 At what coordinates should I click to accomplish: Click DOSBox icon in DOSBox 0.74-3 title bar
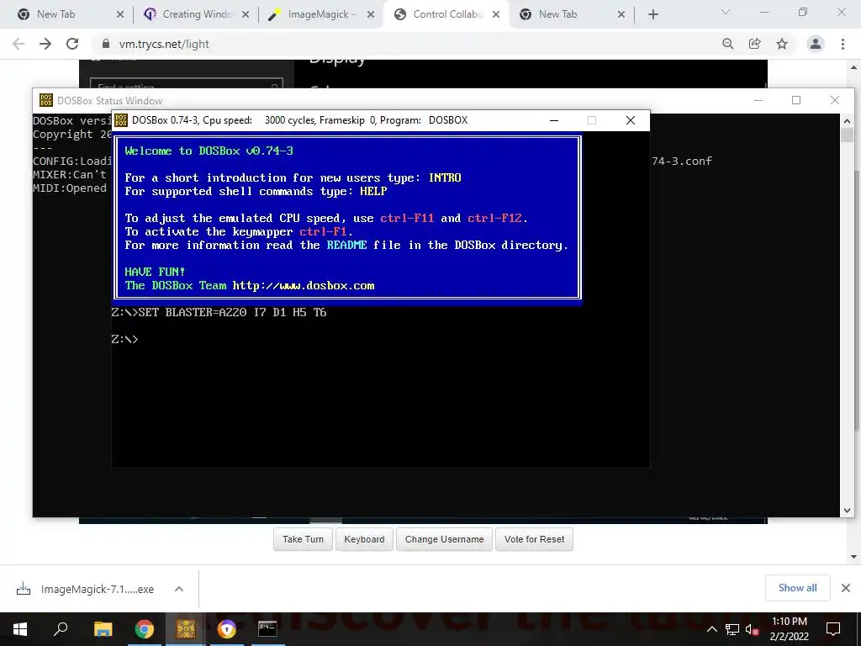pyautogui.click(x=121, y=120)
